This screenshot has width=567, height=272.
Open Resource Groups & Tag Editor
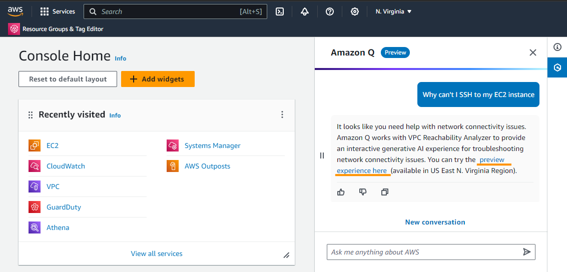coord(56,29)
